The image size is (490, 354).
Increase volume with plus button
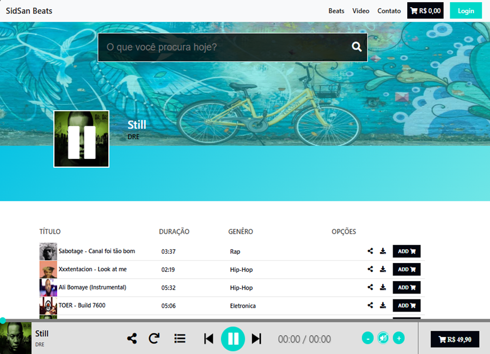point(399,338)
